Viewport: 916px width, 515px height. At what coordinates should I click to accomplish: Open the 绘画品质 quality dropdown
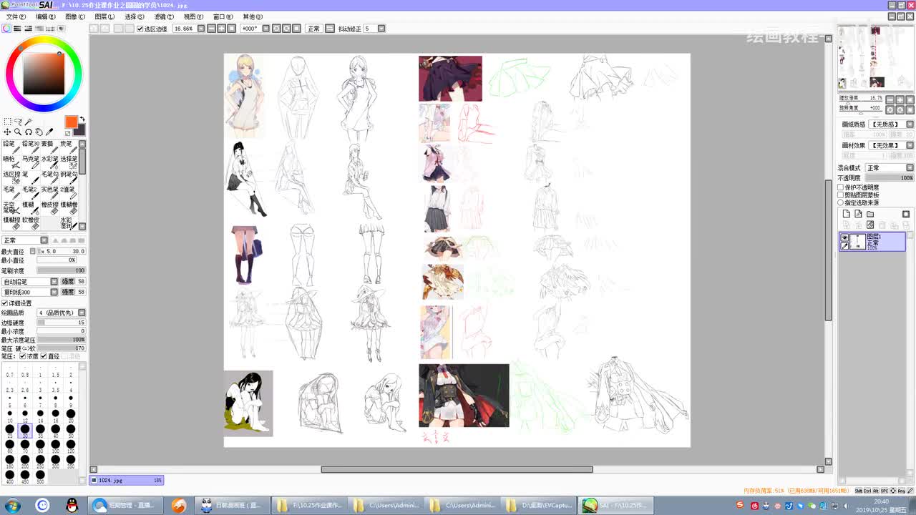[82, 313]
